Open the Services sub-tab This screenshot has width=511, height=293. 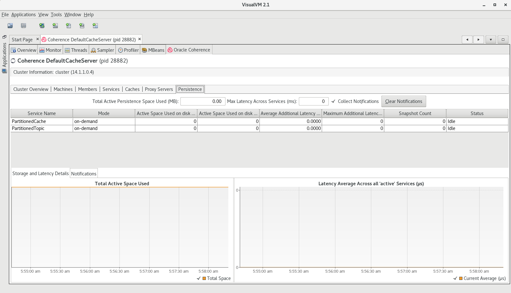click(111, 89)
